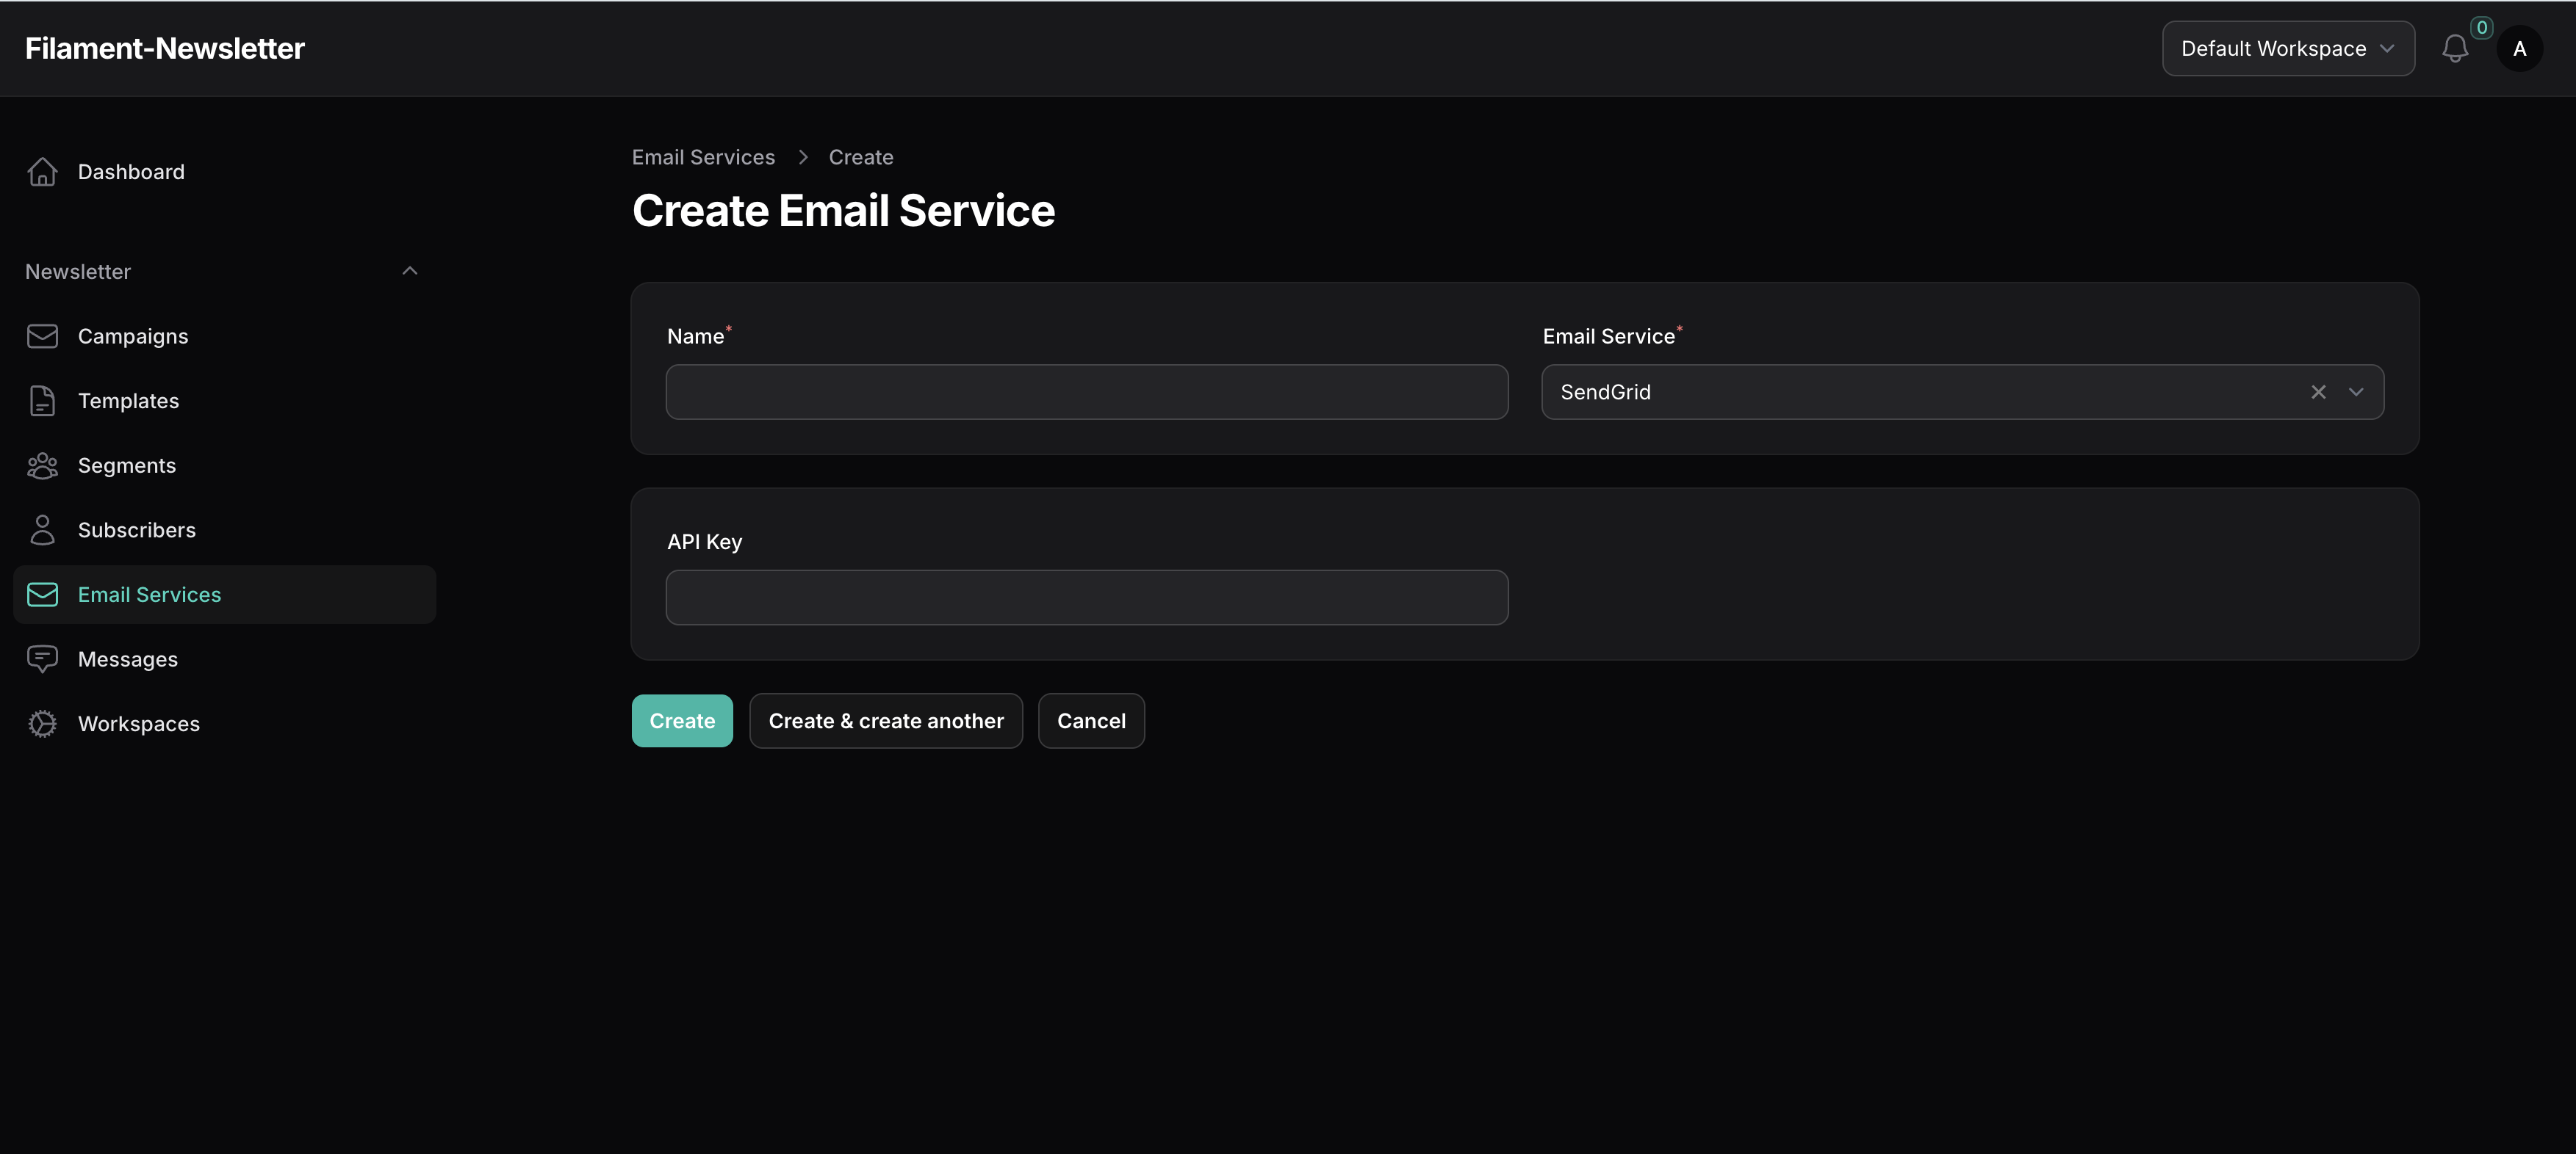Image resolution: width=2576 pixels, height=1154 pixels.
Task: Click the Subscribers person icon
Action: point(42,529)
